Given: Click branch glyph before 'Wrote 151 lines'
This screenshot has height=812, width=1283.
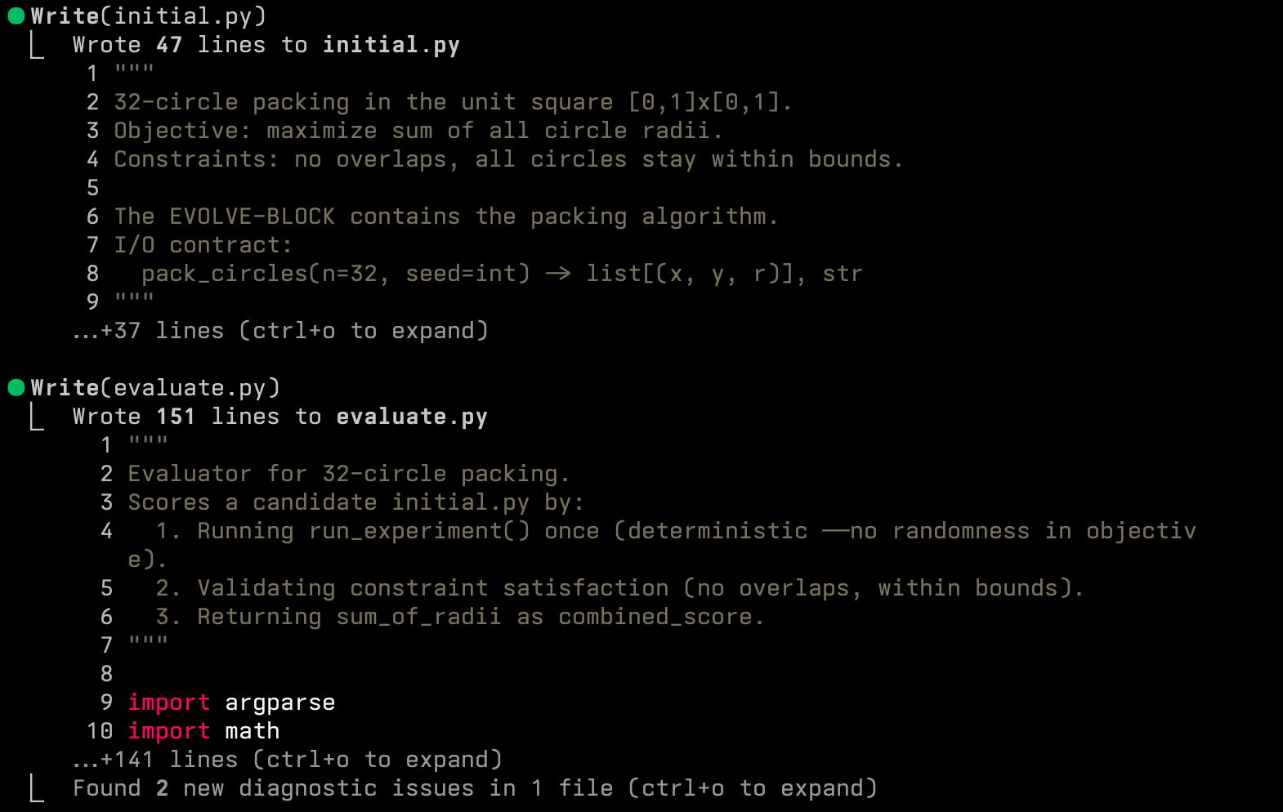Looking at the screenshot, I should click(x=37, y=417).
